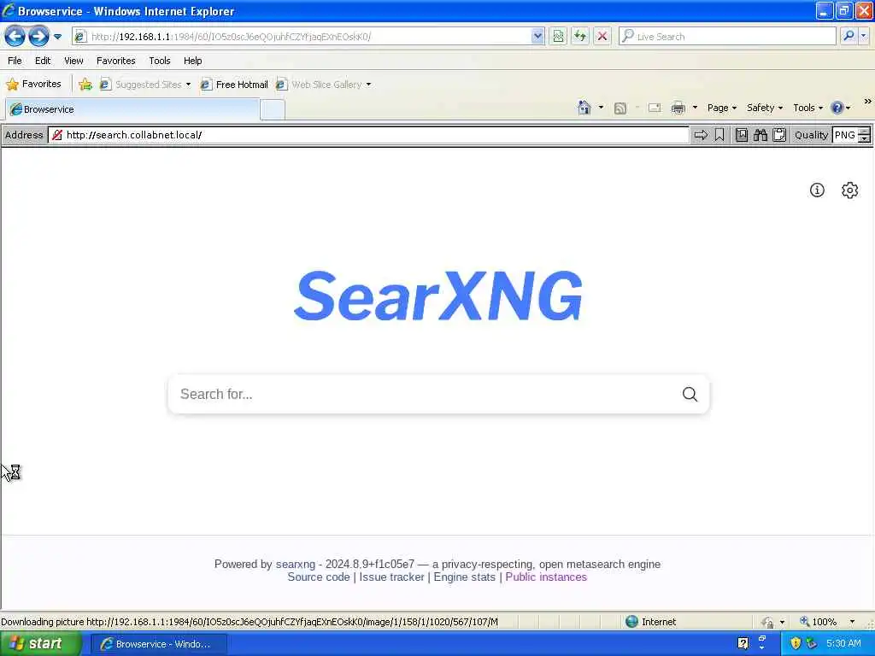Submit search with magnifier icon

690,395
